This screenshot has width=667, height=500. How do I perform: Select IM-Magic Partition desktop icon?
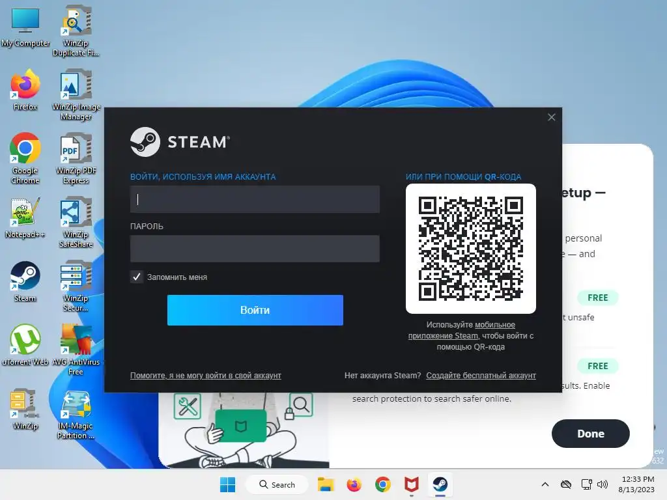tap(76, 413)
